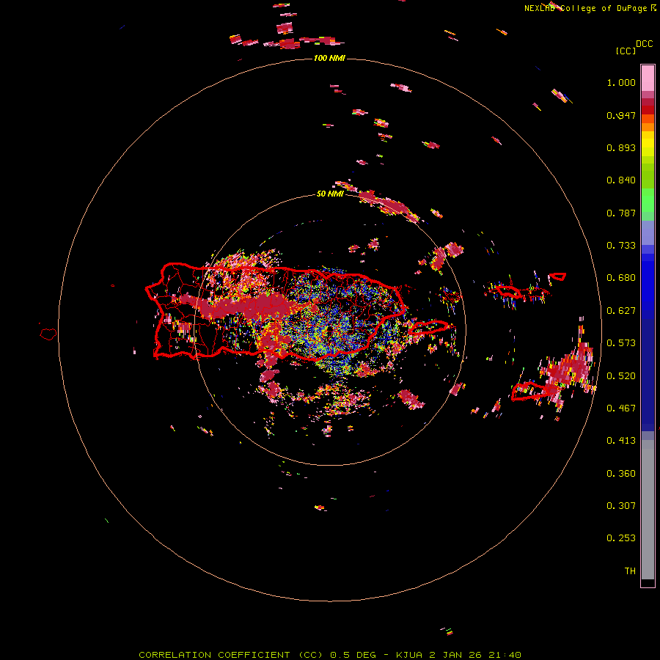Pick the lavender band near 0.733

tap(648, 232)
